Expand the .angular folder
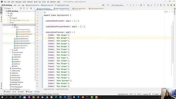176x99 pixels. click(8, 18)
